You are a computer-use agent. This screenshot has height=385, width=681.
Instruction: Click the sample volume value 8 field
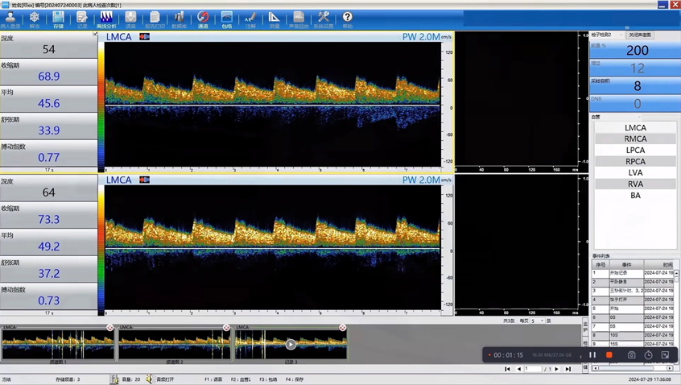(x=635, y=86)
